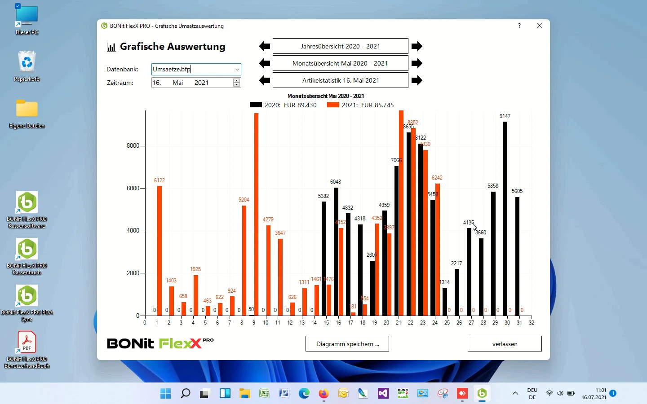Select the month field Mai in Zeitraum
The width and height of the screenshot is (647, 404).
[178, 83]
